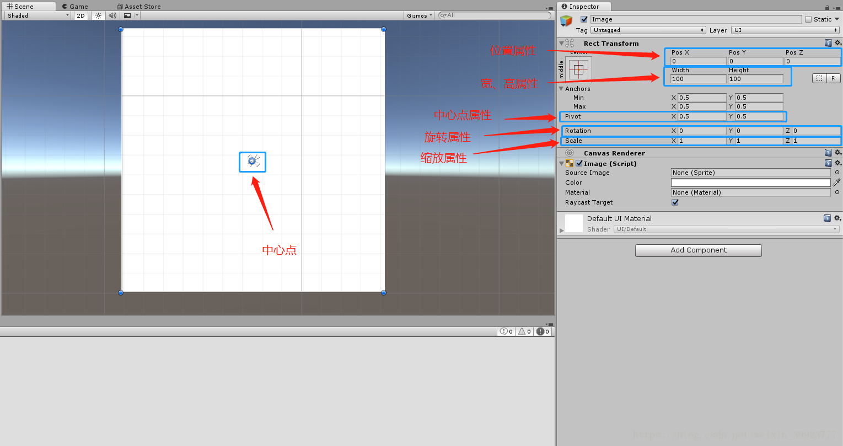Lock the Inspector with padlock icon
The image size is (843, 446).
click(828, 8)
